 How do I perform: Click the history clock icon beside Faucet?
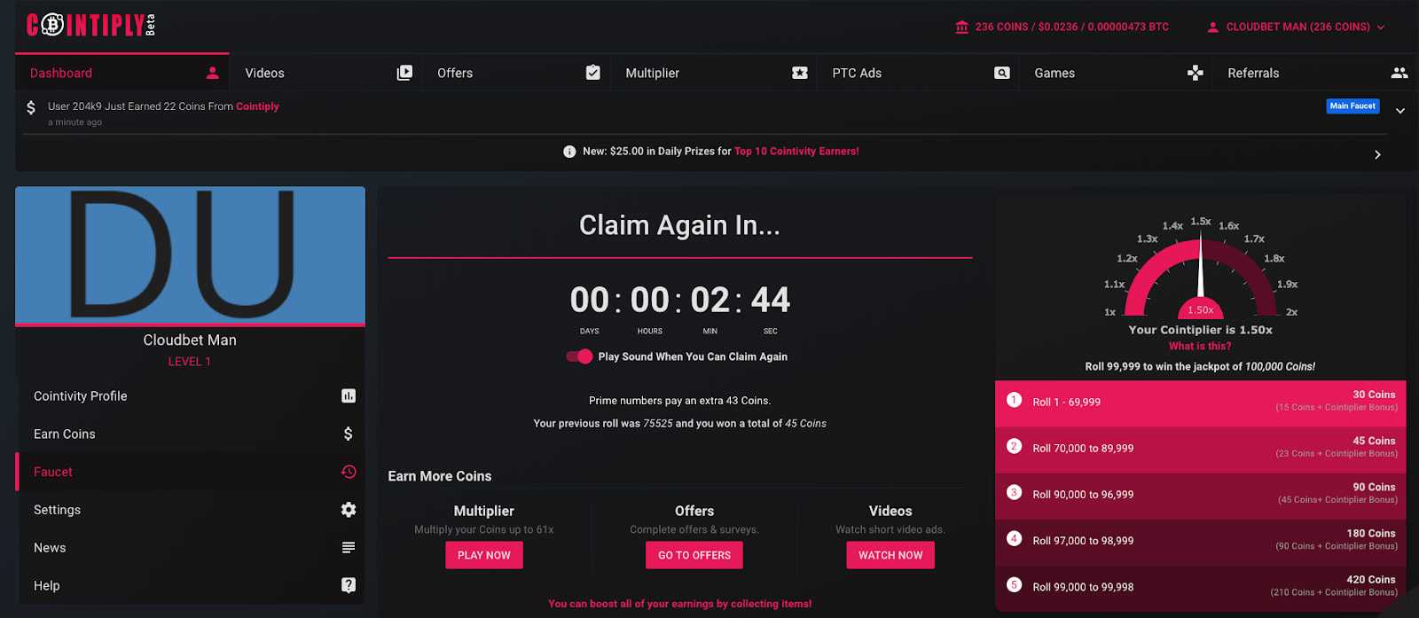coord(349,472)
